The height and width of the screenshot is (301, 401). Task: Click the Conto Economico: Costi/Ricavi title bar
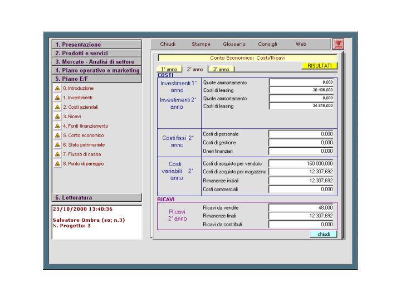click(247, 58)
